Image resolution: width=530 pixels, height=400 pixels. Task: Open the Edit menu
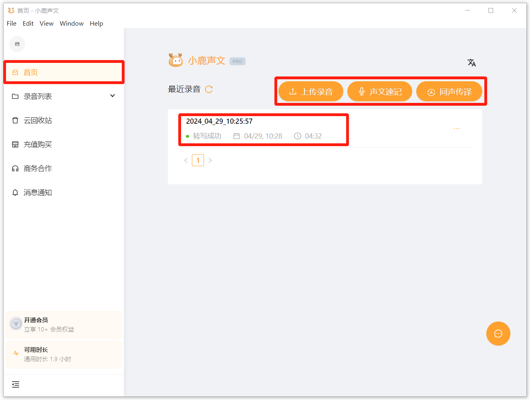[x=28, y=24]
